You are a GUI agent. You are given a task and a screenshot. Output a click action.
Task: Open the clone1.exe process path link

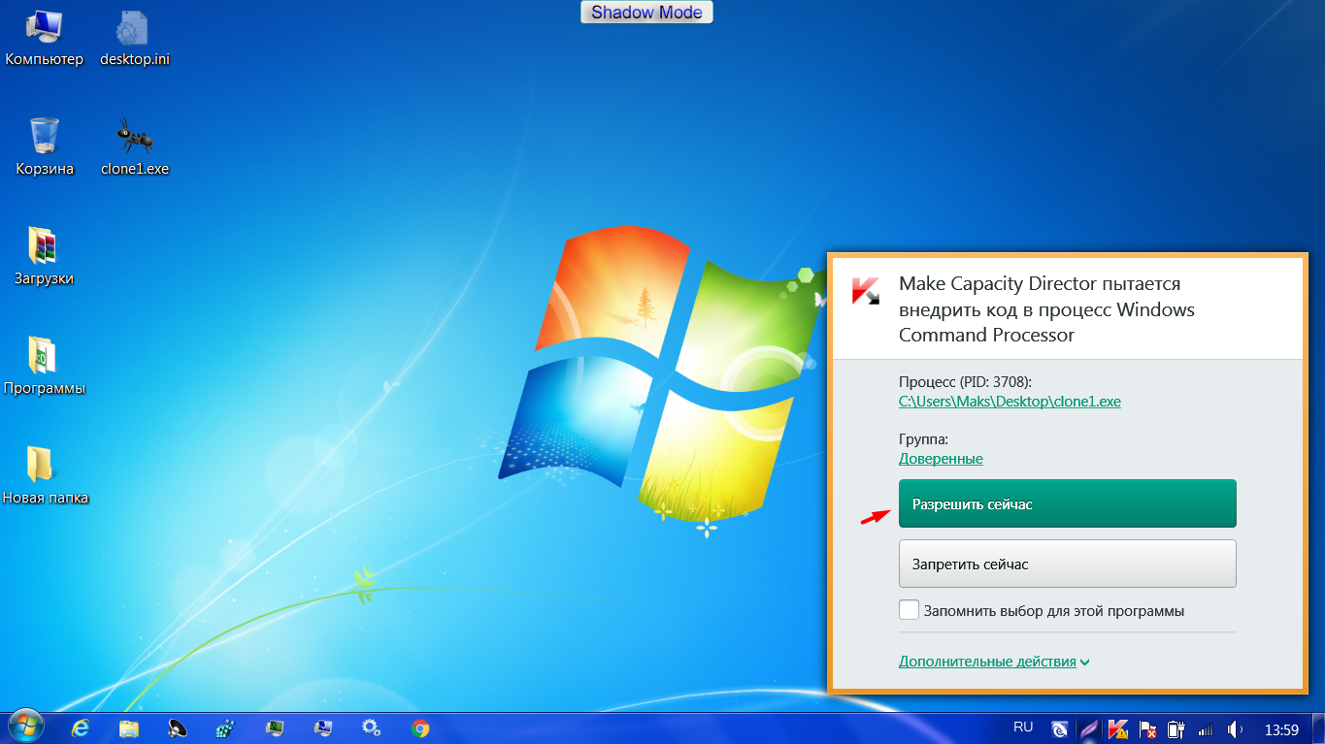tap(1010, 401)
